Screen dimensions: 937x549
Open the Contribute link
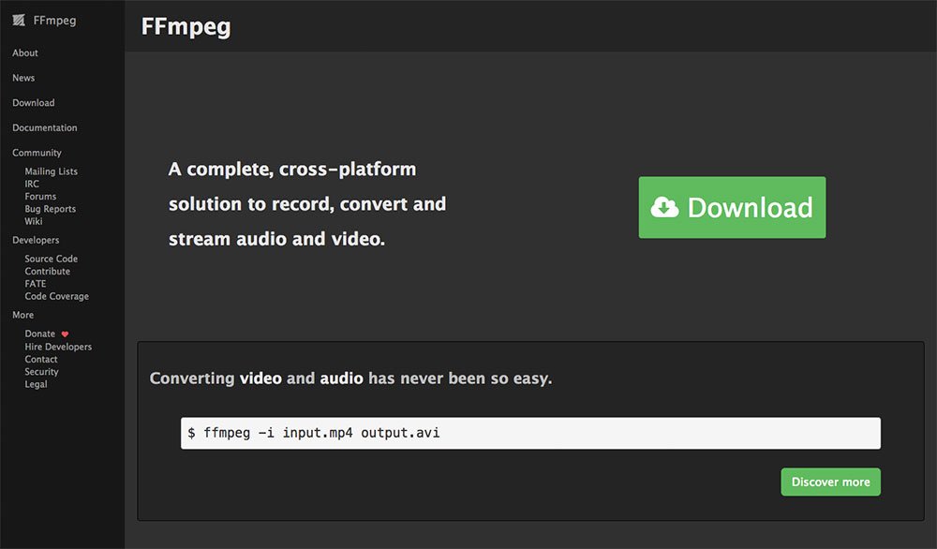(47, 271)
